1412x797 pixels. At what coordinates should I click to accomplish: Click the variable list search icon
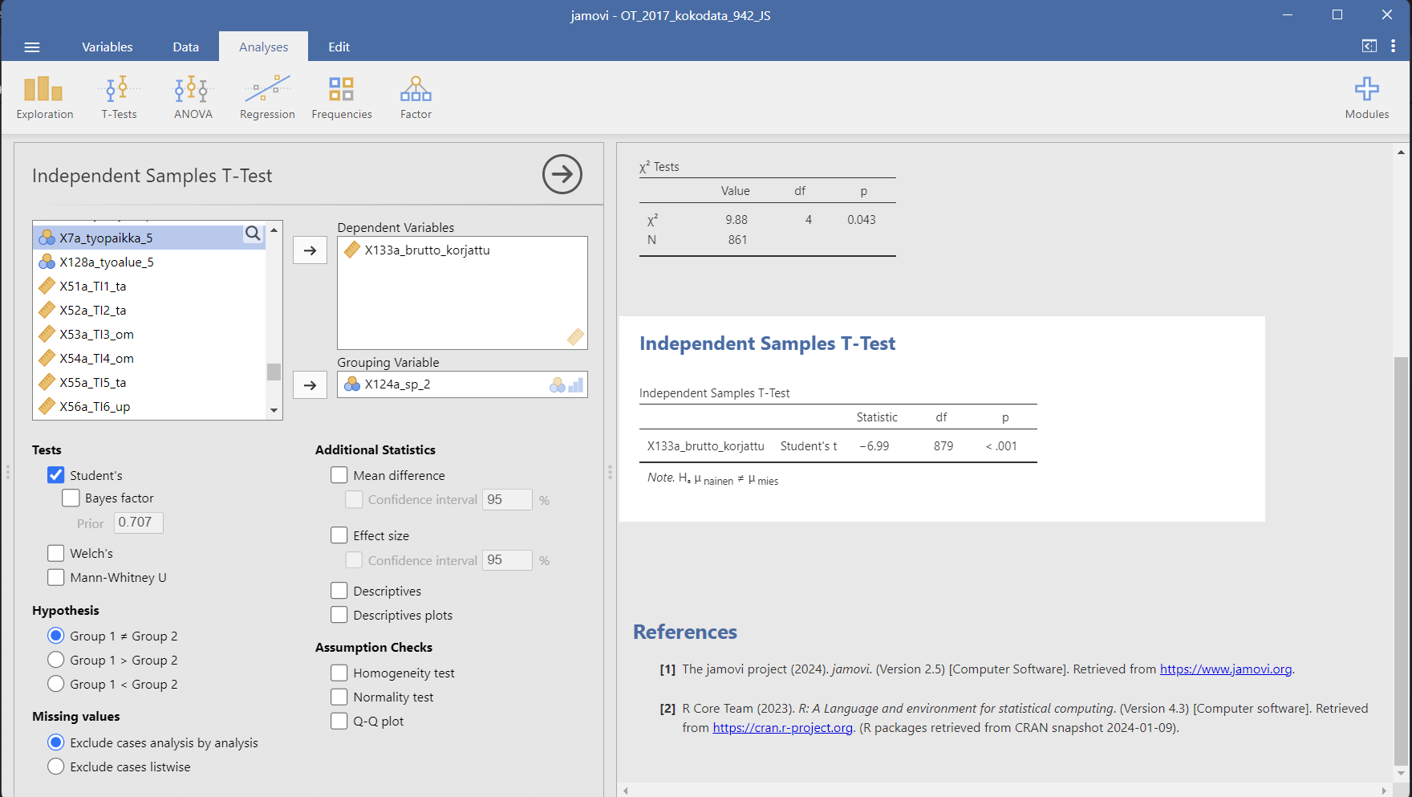[253, 234]
